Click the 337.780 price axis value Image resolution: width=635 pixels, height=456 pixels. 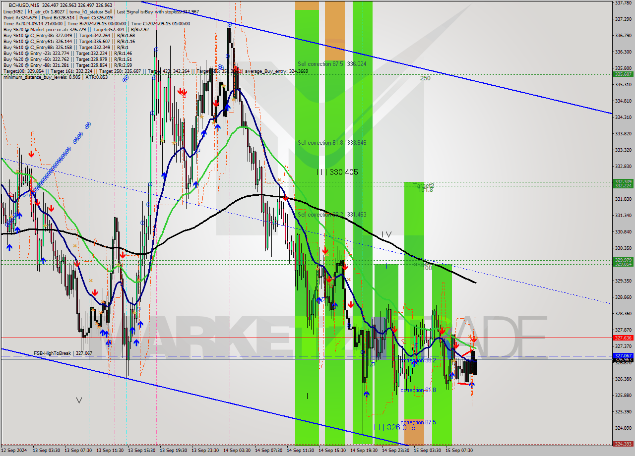pos(623,2)
